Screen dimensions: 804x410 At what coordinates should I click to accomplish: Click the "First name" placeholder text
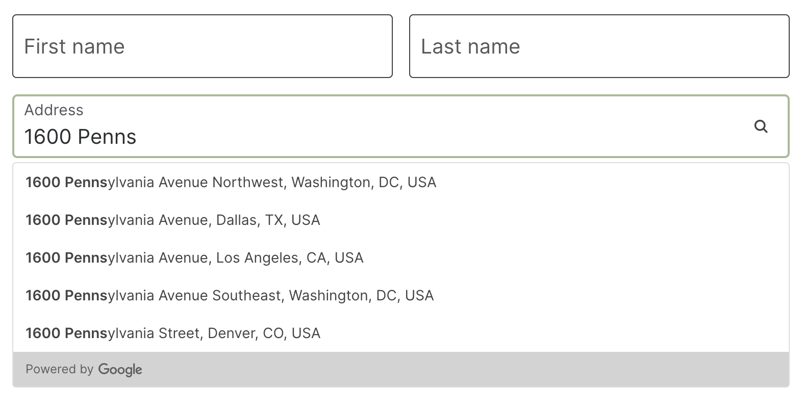(x=74, y=46)
